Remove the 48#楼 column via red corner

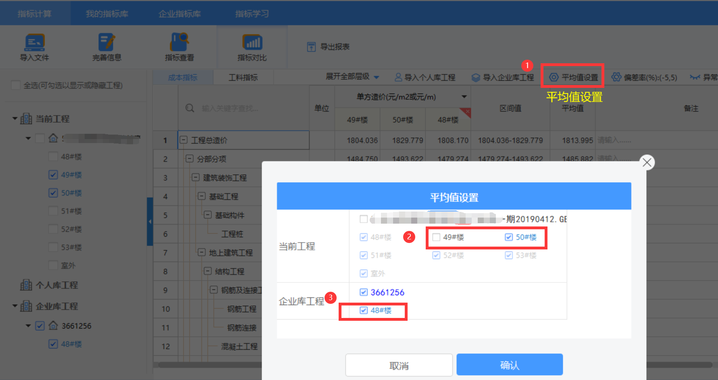click(466, 112)
